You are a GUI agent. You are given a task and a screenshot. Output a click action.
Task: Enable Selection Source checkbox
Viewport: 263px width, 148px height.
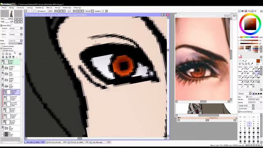point(2,51)
